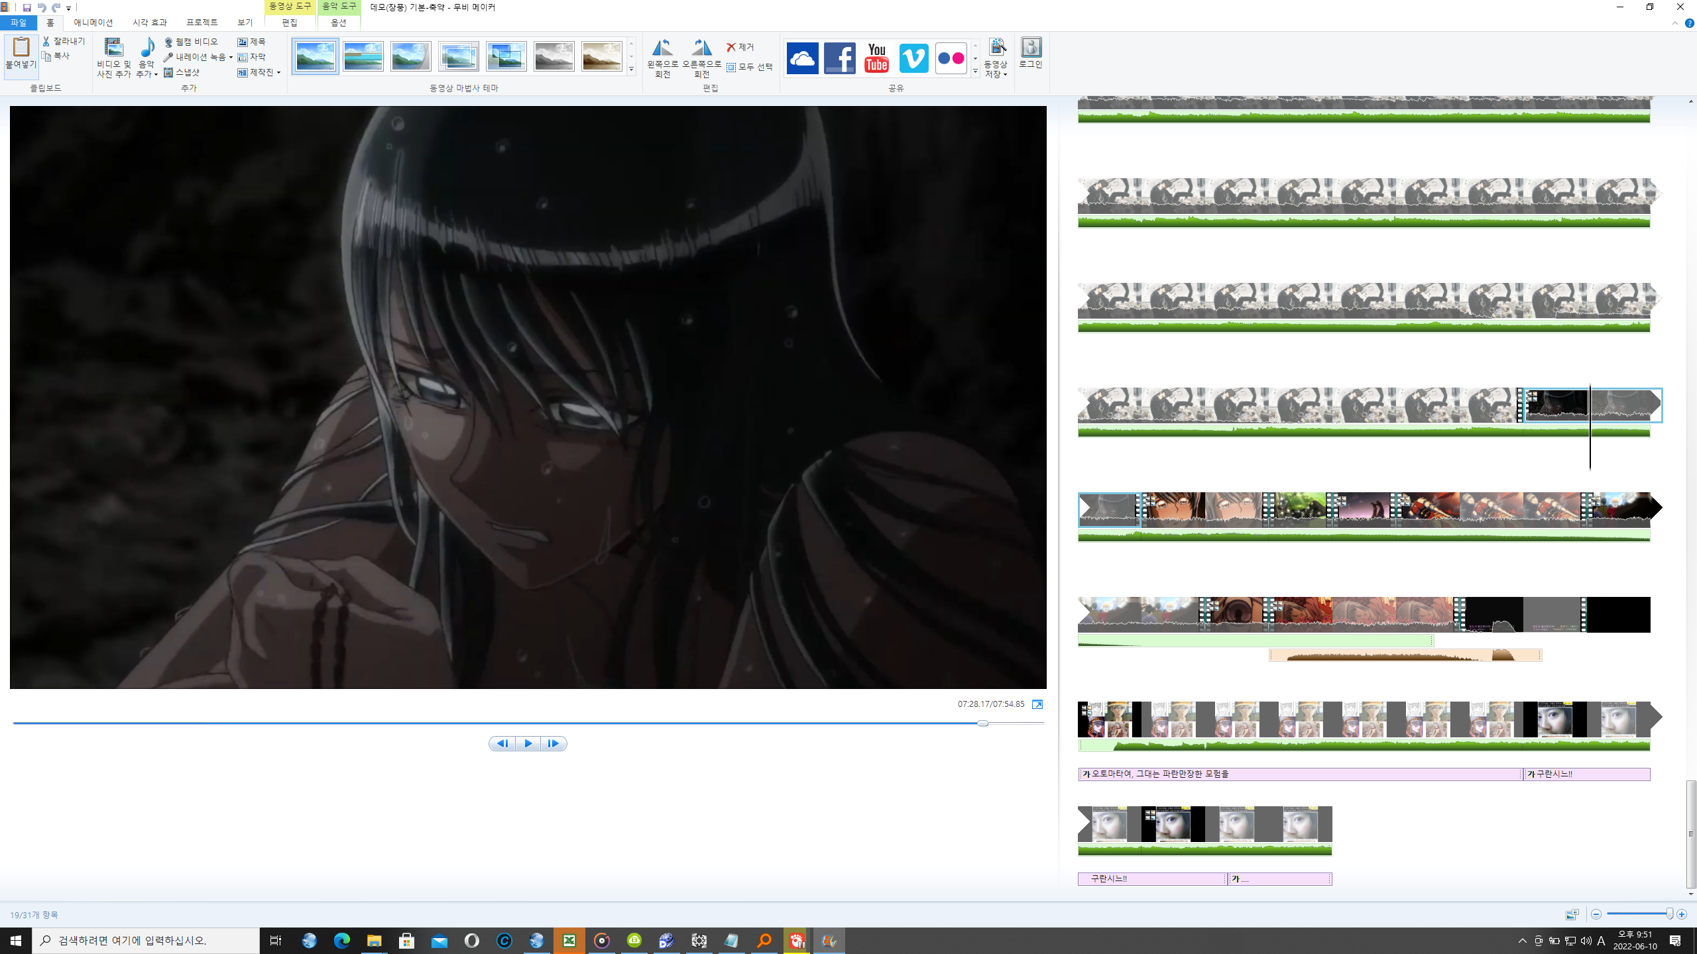Screen dimensions: 1697x954
Task: Click the Paste (붙여넣기) clipboard icon
Action: coord(21,47)
